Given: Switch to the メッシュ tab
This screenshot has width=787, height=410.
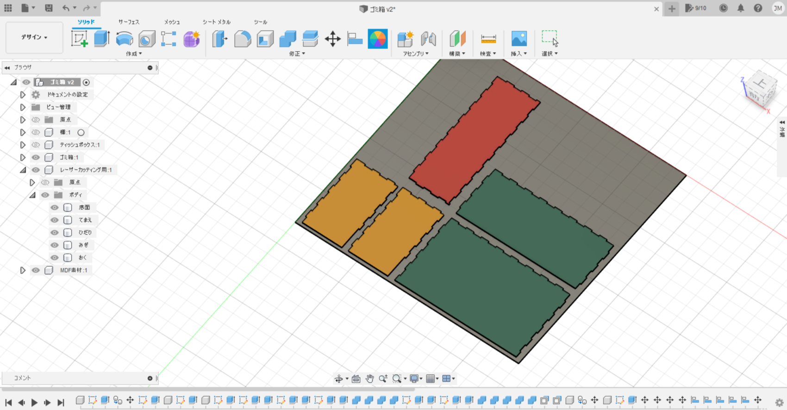Looking at the screenshot, I should point(172,22).
